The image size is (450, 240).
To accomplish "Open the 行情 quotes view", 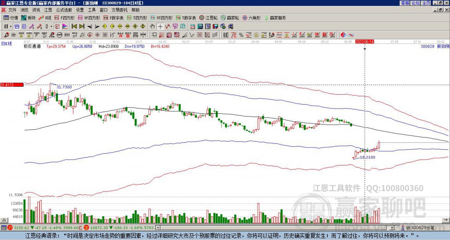I will (11, 18).
